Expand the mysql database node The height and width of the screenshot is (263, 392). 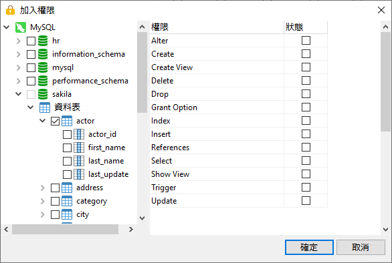click(19, 67)
